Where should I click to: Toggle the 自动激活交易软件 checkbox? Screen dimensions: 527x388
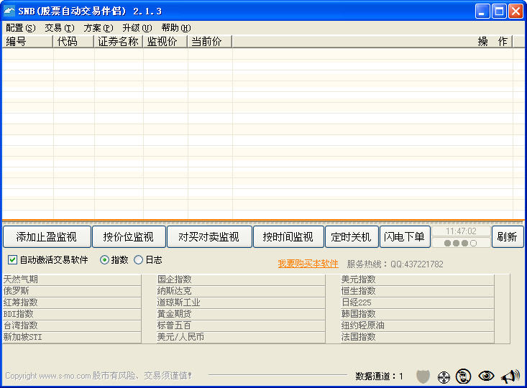[12, 260]
